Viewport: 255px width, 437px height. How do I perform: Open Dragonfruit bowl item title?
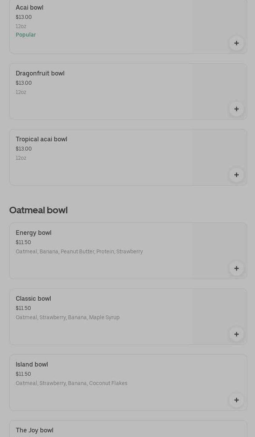[x=40, y=74]
